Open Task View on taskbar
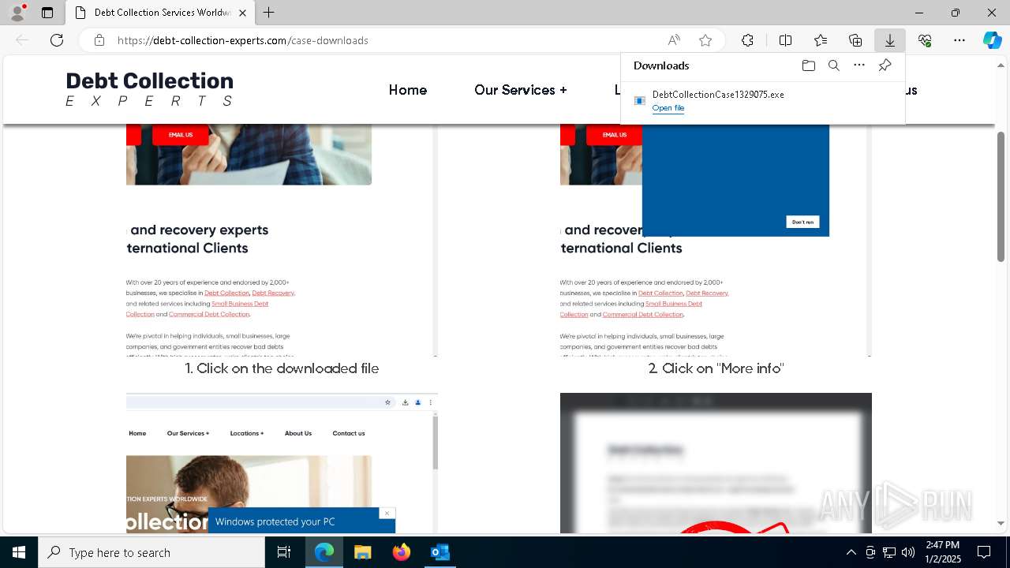Screen dimensions: 1010x568 [284, 552]
